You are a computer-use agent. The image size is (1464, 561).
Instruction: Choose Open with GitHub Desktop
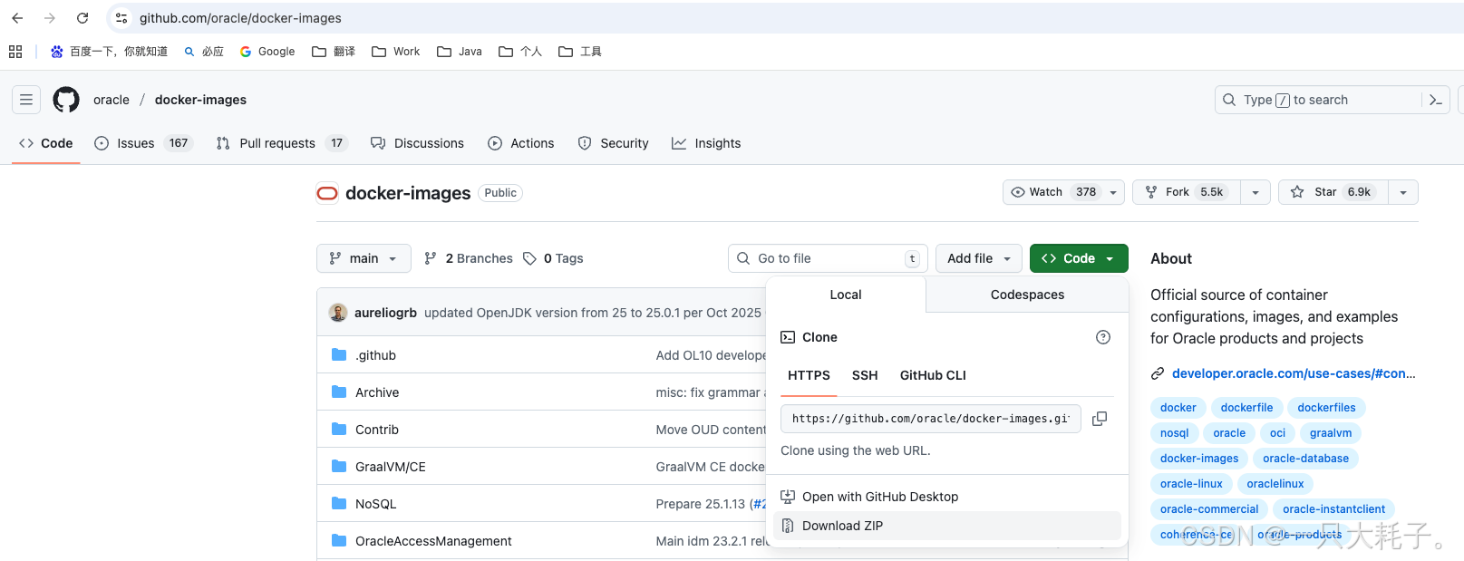click(947, 497)
